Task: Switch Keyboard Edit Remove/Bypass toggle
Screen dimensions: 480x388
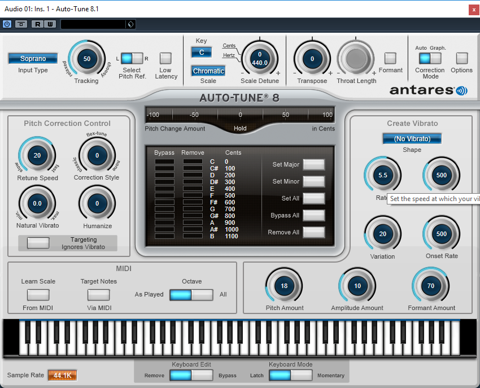Action: click(x=191, y=375)
